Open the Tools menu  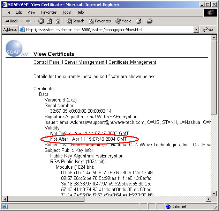click(66, 12)
